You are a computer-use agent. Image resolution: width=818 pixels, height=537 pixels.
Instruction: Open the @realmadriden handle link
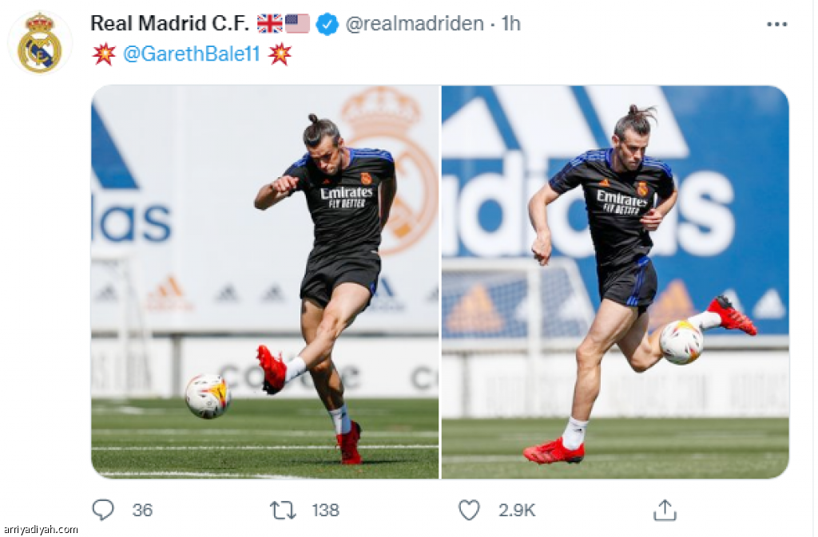pyautogui.click(x=415, y=24)
